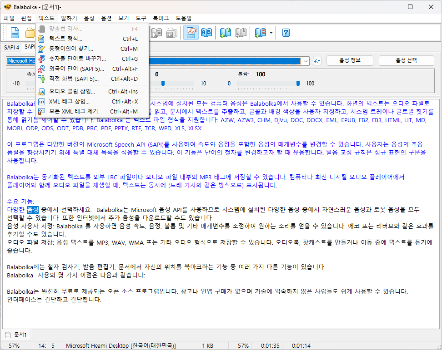Screen dimensions: 442x350
Task: Click the volume slider thumb at 100
Action: pyautogui.click(x=298, y=84)
